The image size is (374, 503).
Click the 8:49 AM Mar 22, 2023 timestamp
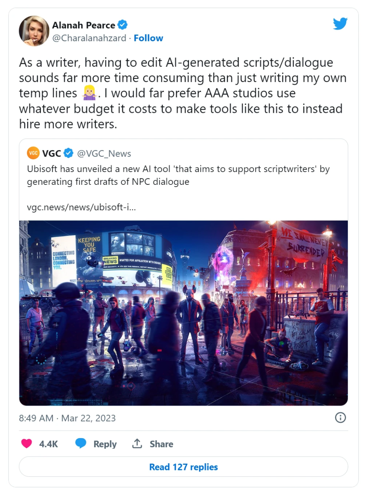coord(67,418)
